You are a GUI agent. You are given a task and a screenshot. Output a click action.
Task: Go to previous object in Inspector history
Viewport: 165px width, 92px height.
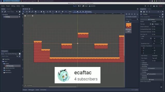[x=158, y=12]
